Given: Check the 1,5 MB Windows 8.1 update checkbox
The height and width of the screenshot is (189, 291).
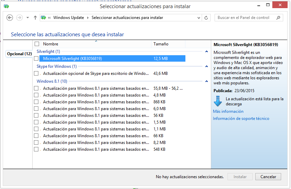Looking at the screenshot, I should 36,122.
